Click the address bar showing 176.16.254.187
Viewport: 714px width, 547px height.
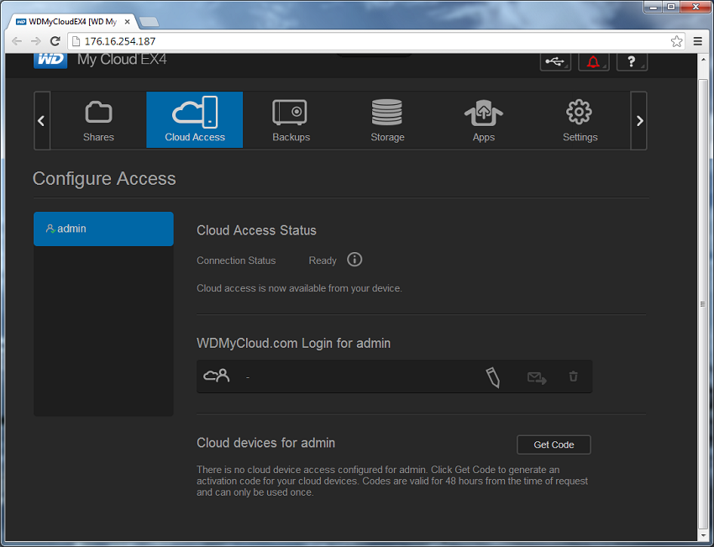(x=375, y=41)
